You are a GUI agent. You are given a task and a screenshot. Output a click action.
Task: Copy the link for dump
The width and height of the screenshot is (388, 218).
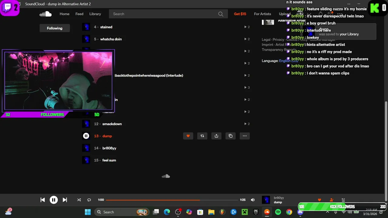230,136
